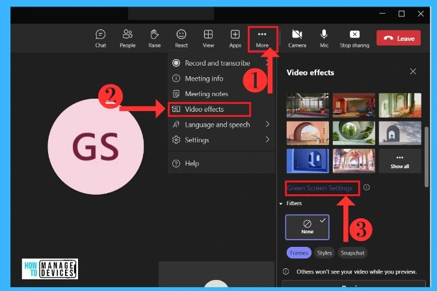Change the meeting View layout
The width and height of the screenshot is (437, 291).
(x=208, y=38)
